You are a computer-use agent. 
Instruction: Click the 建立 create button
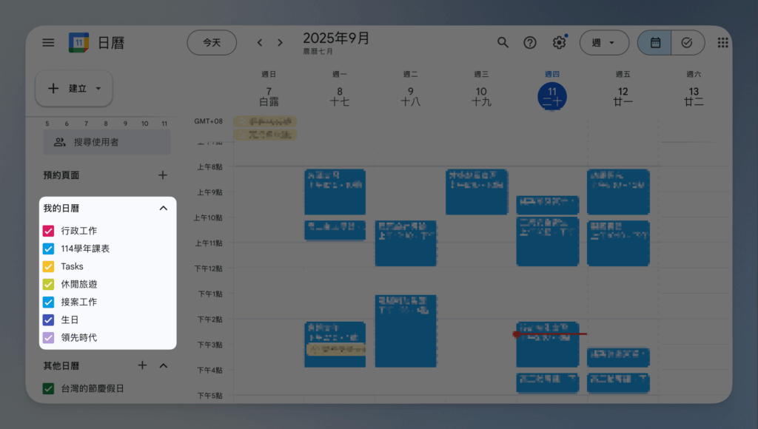[74, 89]
